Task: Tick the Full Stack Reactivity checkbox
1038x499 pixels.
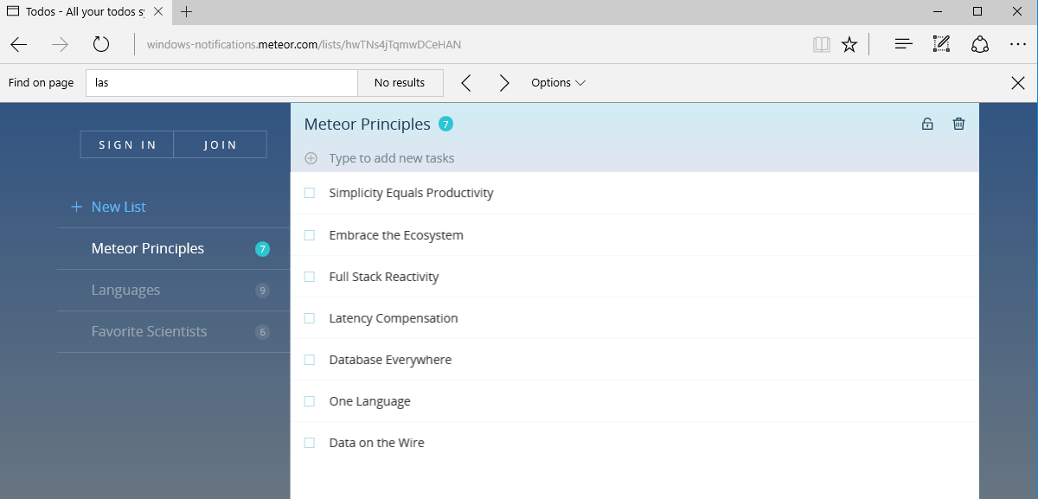Action: coord(310,276)
